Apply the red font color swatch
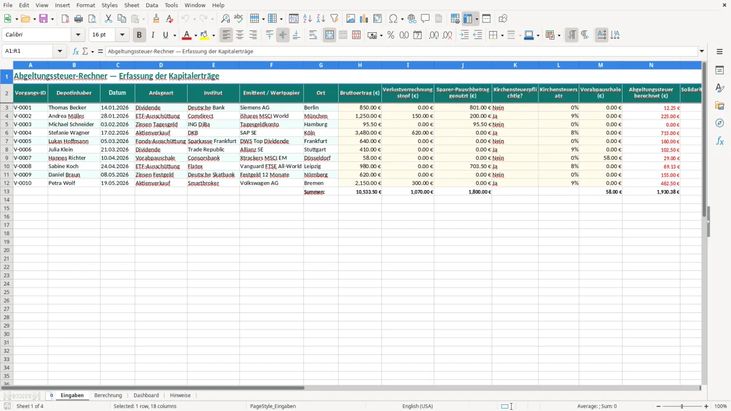The width and height of the screenshot is (731, 411). 187,35
